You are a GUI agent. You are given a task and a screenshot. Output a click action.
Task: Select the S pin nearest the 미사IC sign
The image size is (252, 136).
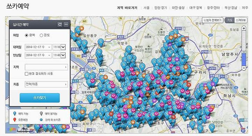click(215, 81)
